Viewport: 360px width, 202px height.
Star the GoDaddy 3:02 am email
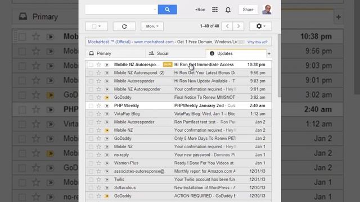point(99,97)
